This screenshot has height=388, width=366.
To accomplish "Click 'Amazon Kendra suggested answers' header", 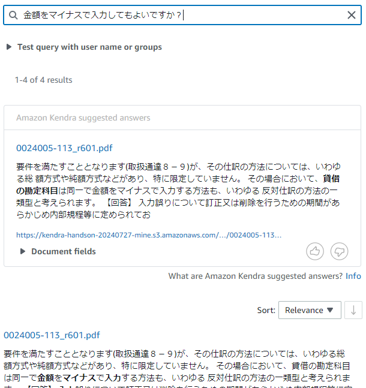I will (x=83, y=118).
